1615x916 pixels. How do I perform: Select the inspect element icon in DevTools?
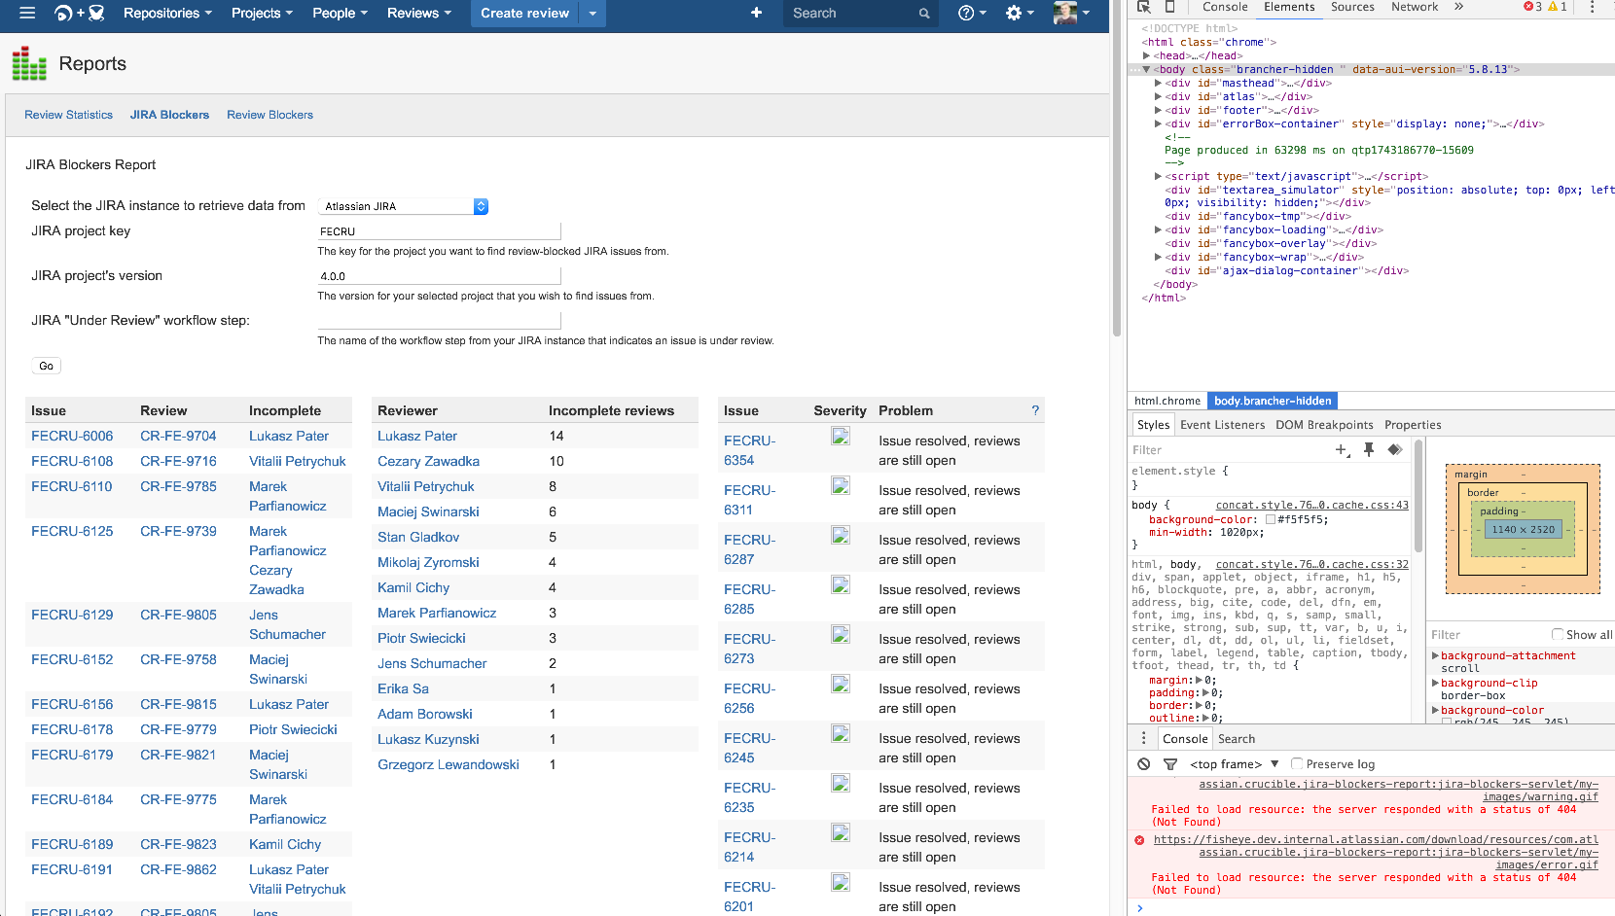[x=1143, y=7]
